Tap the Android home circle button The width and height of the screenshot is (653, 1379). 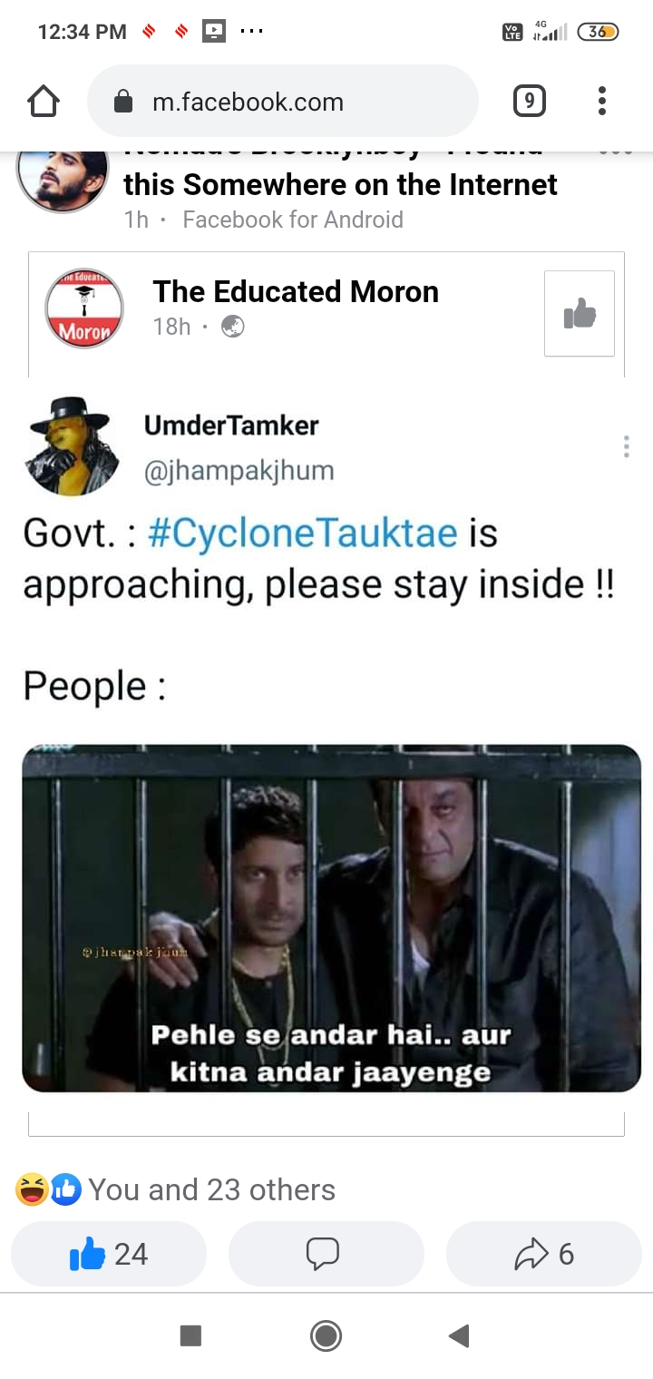[x=326, y=1335]
